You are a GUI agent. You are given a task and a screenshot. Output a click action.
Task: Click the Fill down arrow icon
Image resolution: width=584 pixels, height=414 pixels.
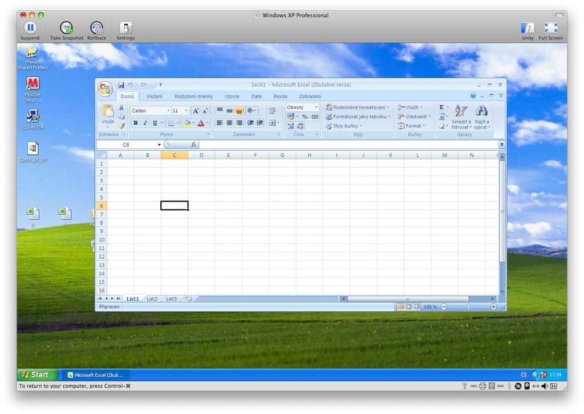click(x=441, y=116)
